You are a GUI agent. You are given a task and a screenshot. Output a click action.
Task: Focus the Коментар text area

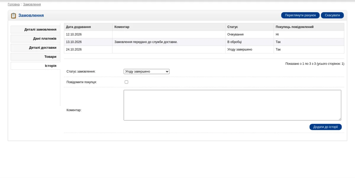(232, 105)
